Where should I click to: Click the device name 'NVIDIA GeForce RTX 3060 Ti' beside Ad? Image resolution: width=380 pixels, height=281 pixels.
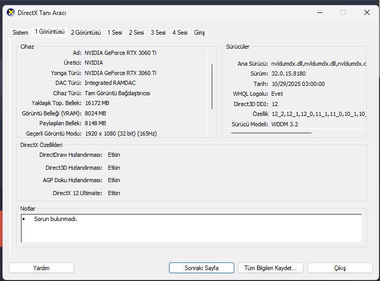[120, 53]
